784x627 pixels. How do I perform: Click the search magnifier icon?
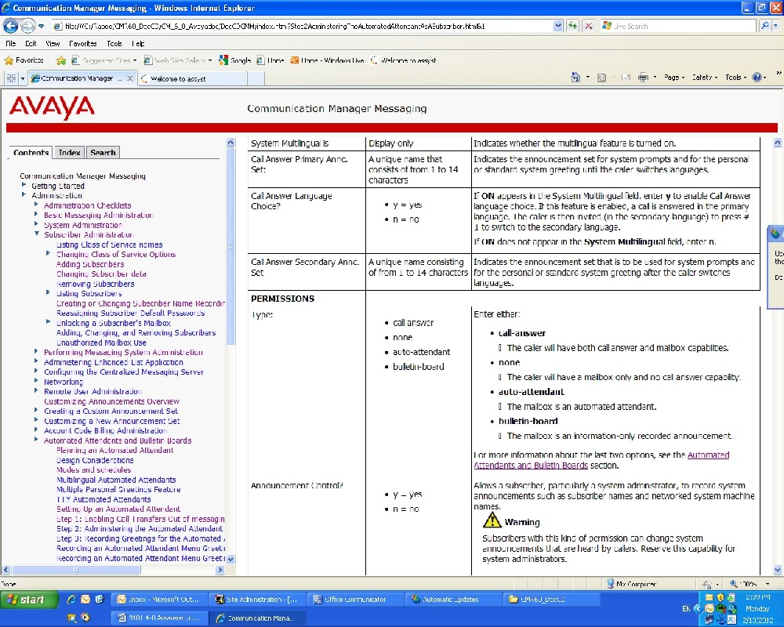pyautogui.click(x=765, y=26)
